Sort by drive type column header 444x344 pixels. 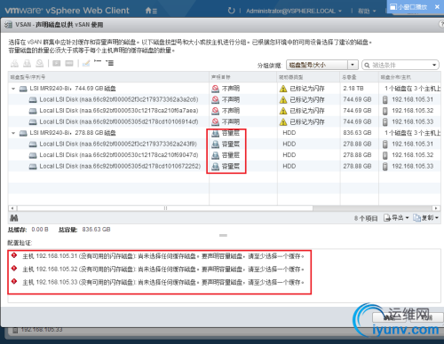coord(309,77)
